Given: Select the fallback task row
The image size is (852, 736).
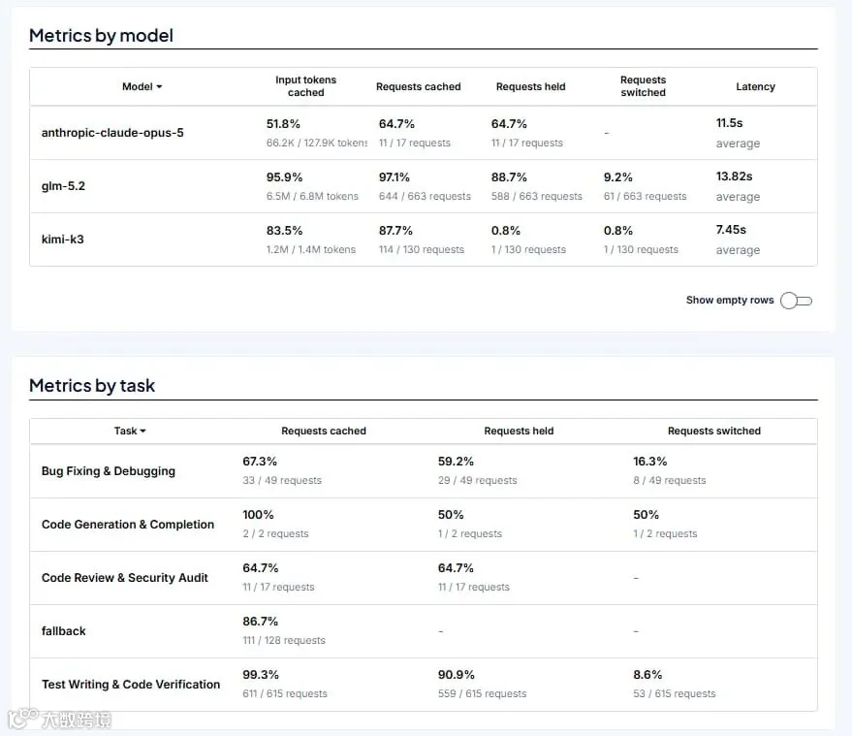Looking at the screenshot, I should [424, 631].
